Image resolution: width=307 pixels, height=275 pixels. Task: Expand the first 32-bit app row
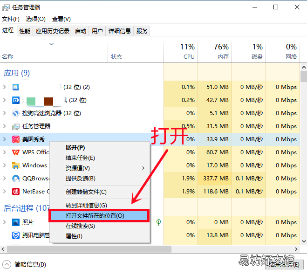point(5,87)
